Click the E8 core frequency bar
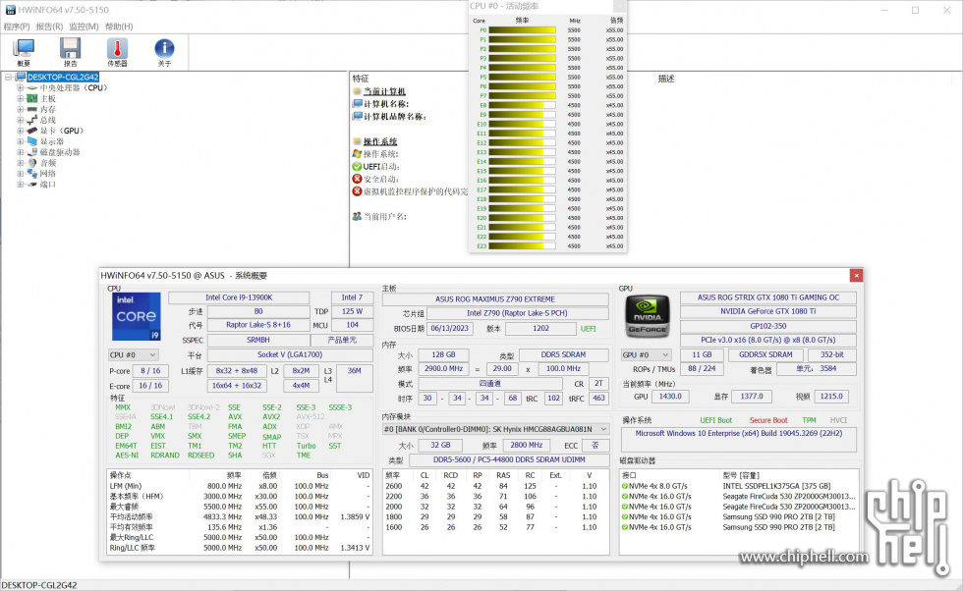Image resolution: width=963 pixels, height=591 pixels. (522, 105)
